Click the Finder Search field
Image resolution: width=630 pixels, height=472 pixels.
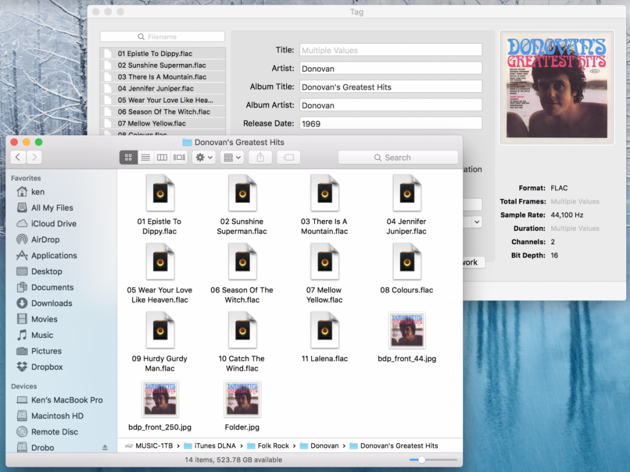398,157
